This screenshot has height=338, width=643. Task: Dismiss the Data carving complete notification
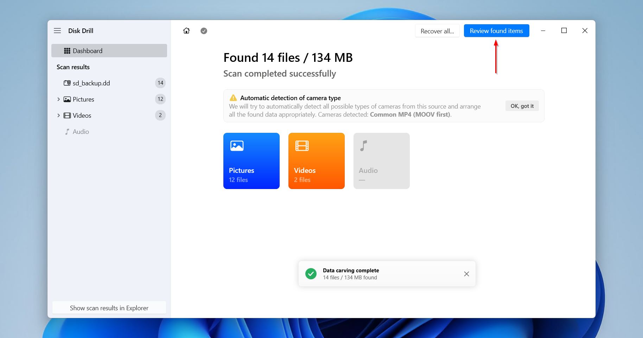click(x=466, y=274)
